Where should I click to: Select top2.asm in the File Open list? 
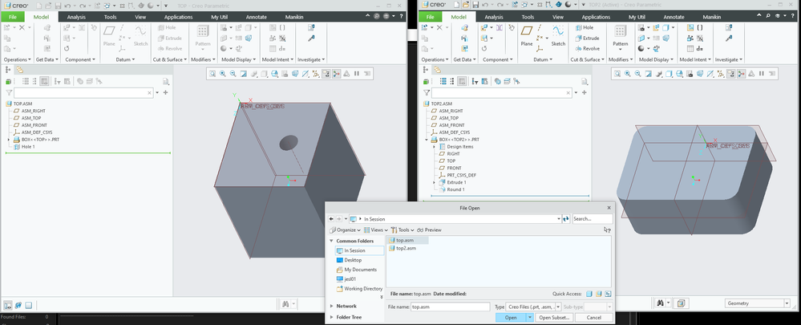[406, 248]
